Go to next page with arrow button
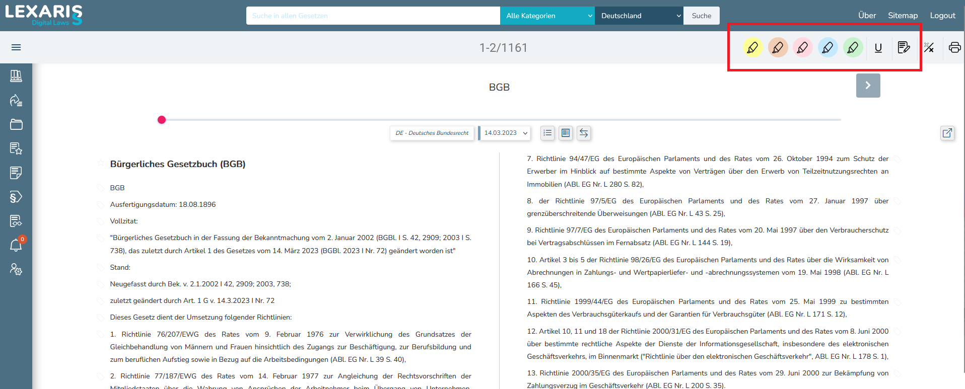This screenshot has height=389, width=965. pyautogui.click(x=868, y=86)
